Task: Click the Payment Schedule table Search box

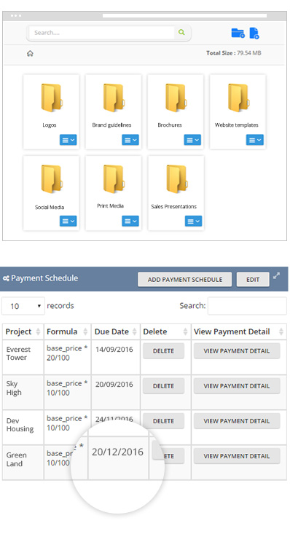Action: 247,306
